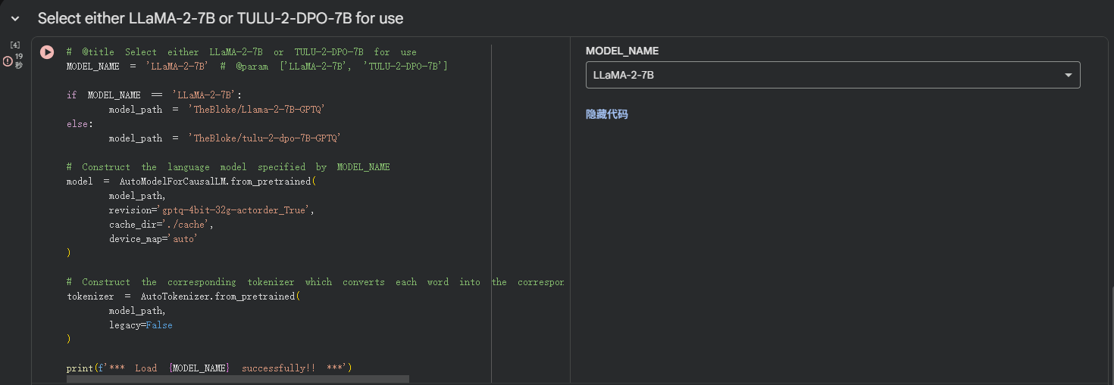Click the red error indicator beside the cell
1114x385 pixels.
pos(8,61)
